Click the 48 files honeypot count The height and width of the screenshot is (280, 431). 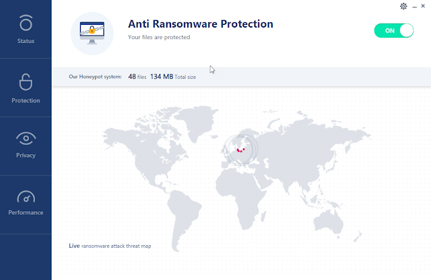pos(137,77)
